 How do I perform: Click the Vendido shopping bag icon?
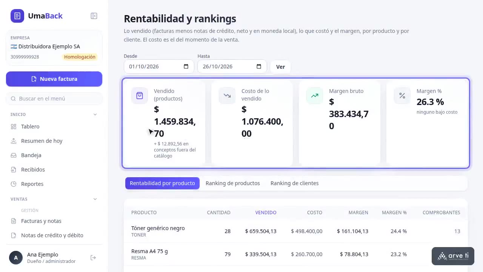point(140,96)
